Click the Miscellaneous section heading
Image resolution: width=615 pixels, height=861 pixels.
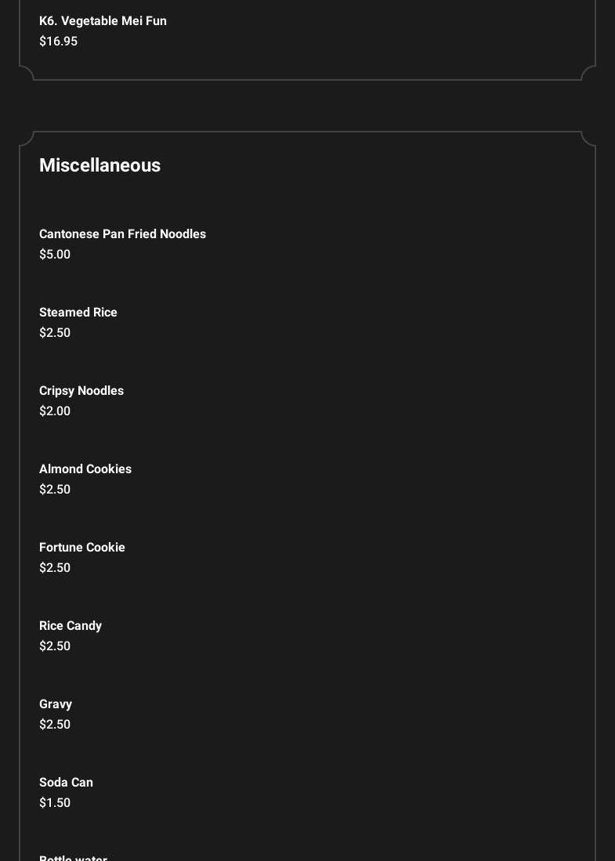pyautogui.click(x=99, y=165)
